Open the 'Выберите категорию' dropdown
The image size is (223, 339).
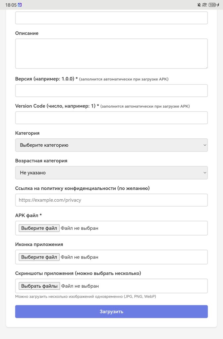coord(111,145)
